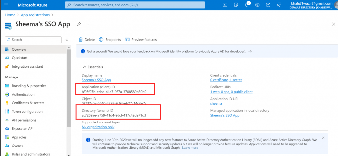Dismiss the ADAL deprecation notice

(323, 138)
